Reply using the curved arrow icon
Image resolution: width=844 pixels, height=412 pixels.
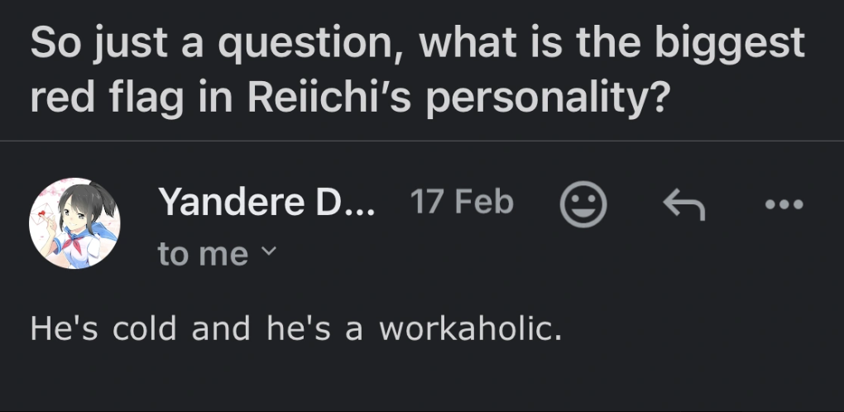point(684,204)
